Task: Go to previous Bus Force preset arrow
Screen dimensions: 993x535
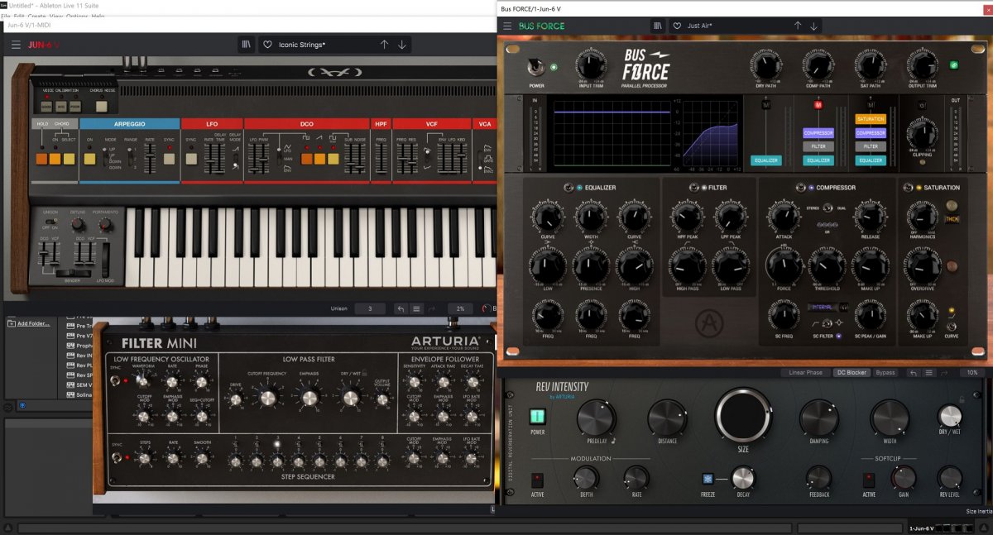Action: point(798,26)
